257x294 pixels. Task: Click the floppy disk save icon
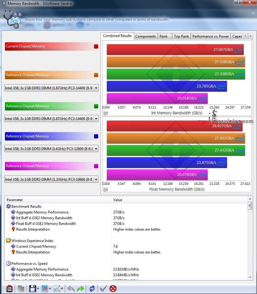(x=33, y=289)
